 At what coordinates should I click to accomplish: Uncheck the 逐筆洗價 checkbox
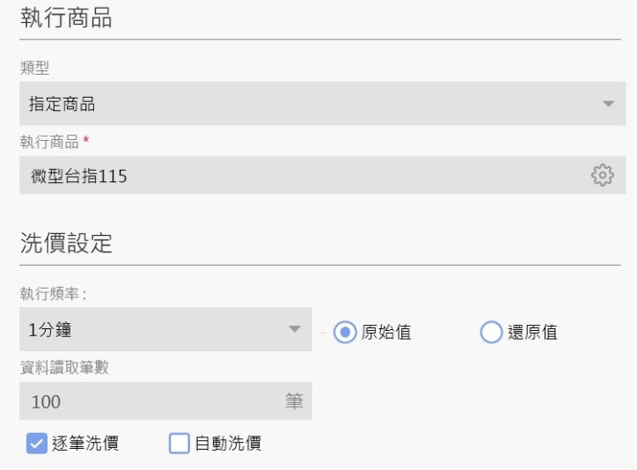(x=36, y=444)
